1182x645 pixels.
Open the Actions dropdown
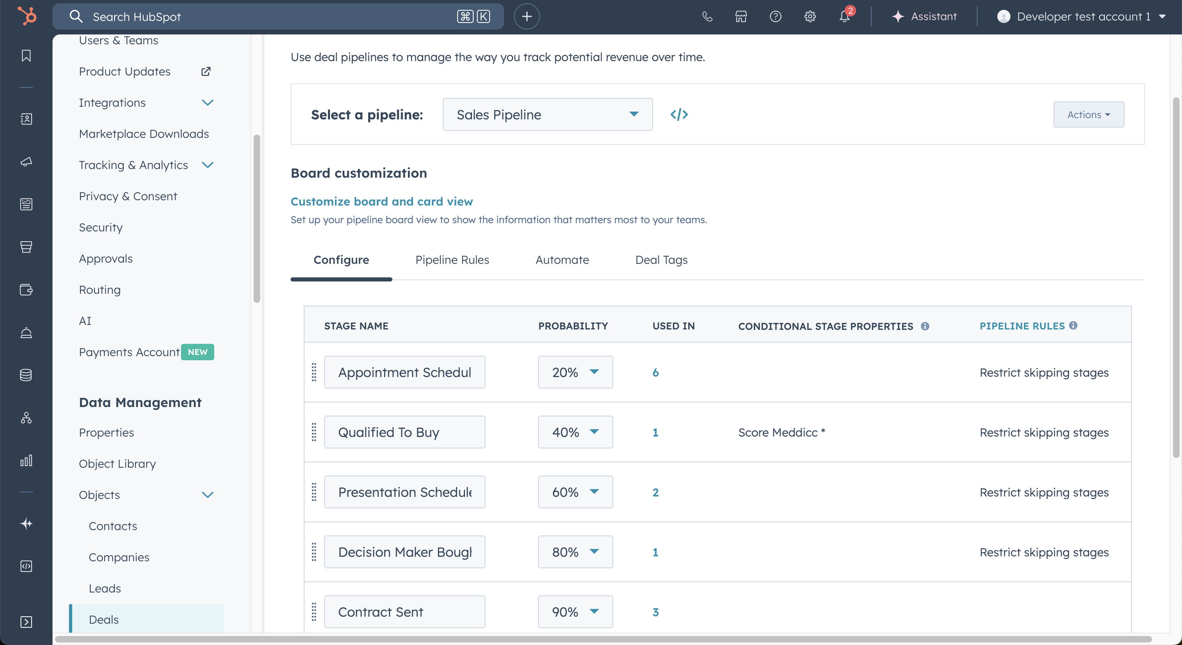1088,114
